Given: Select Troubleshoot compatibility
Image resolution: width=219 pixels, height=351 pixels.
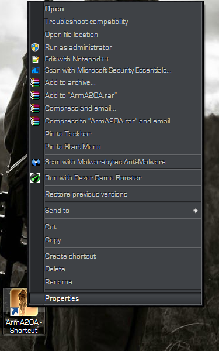Looking at the screenshot, I should click(115, 22).
